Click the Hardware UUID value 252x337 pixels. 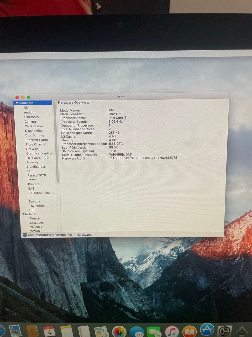[x=143, y=158]
